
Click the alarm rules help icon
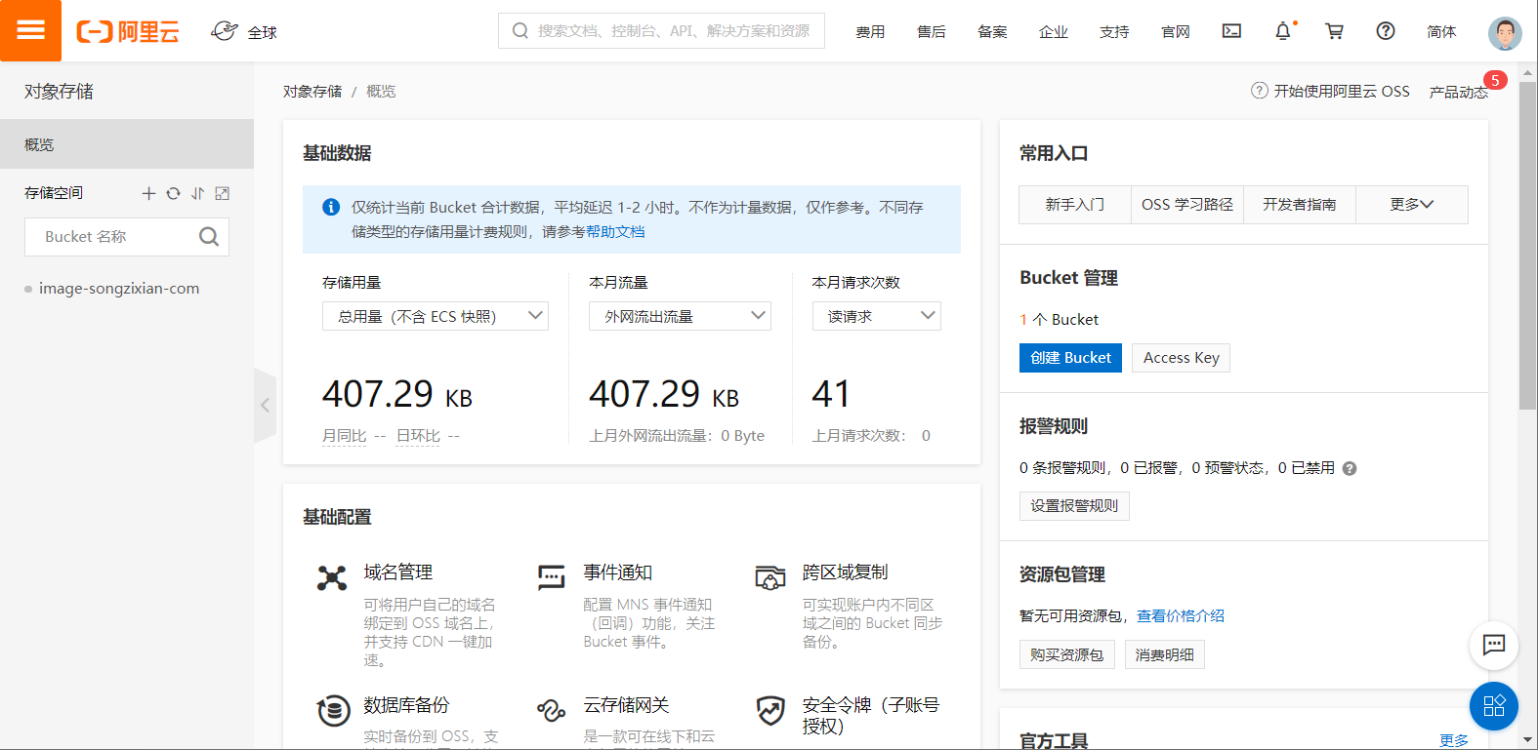(x=1350, y=468)
